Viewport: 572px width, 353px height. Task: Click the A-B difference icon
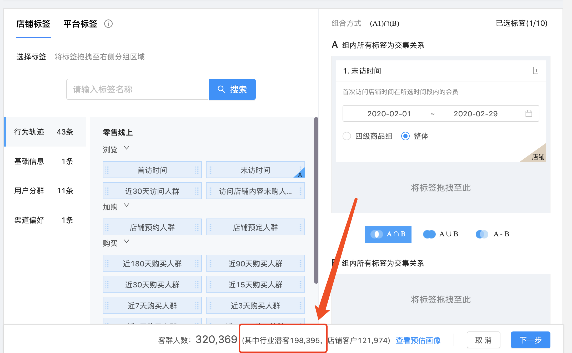482,234
